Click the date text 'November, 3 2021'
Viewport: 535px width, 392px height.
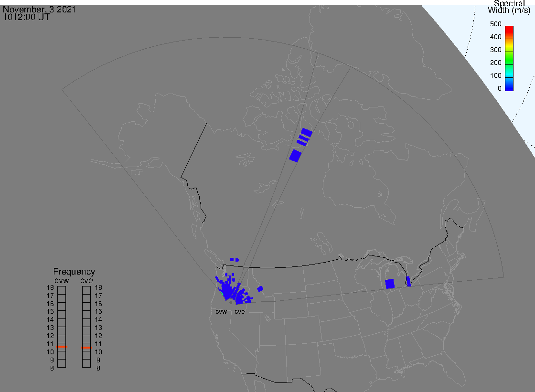[39, 9]
